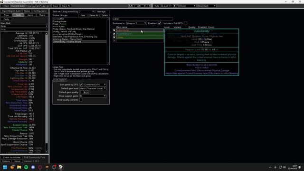Open the skill part dropdown below Main Skill
Image resolution: width=304 pixels, height=171 pixels.
coord(24,29)
